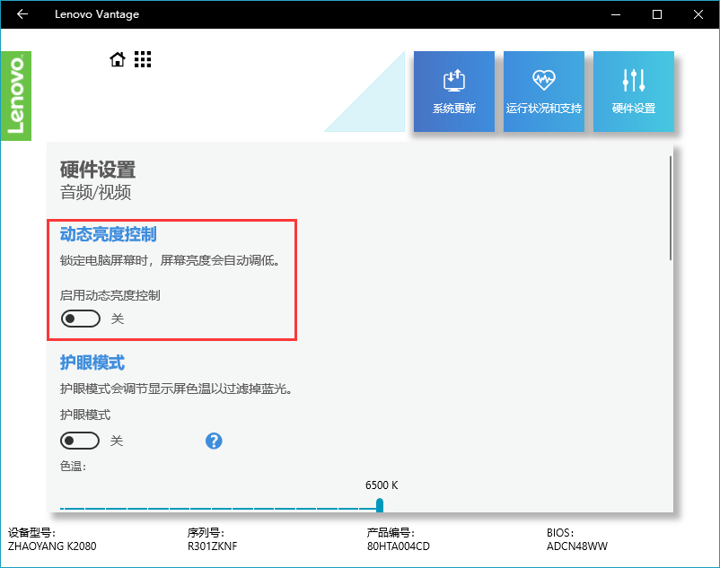
Task: Open the 硬件设置 tile
Action: [634, 92]
